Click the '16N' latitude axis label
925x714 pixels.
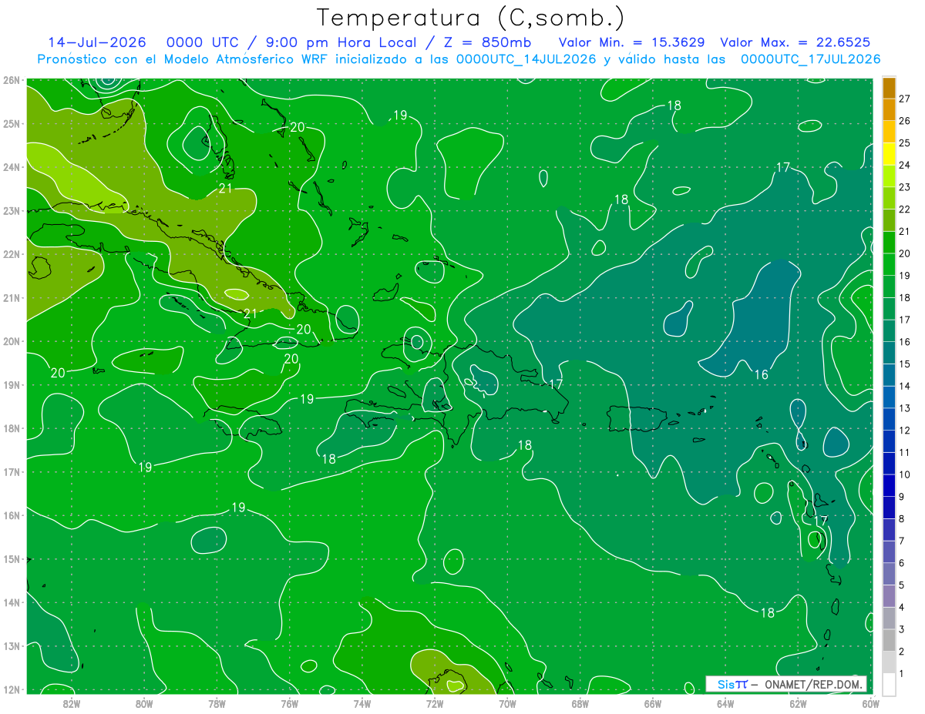tap(12, 515)
